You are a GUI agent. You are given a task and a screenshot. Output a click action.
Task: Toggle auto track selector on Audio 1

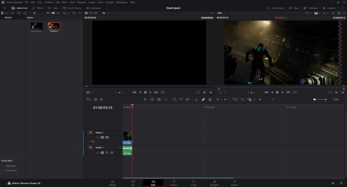(102, 153)
